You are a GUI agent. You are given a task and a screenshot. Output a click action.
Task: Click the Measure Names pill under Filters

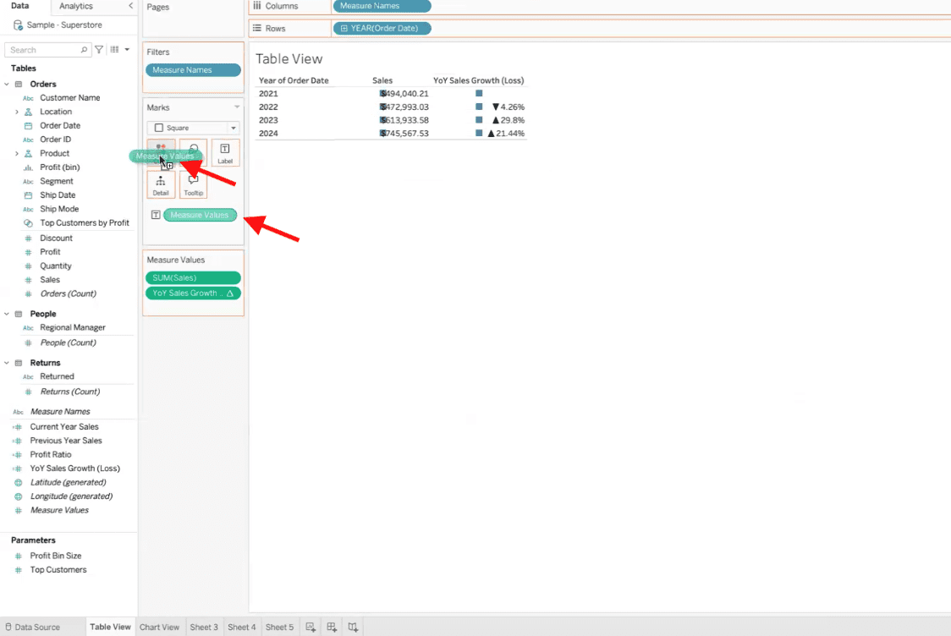(x=193, y=69)
